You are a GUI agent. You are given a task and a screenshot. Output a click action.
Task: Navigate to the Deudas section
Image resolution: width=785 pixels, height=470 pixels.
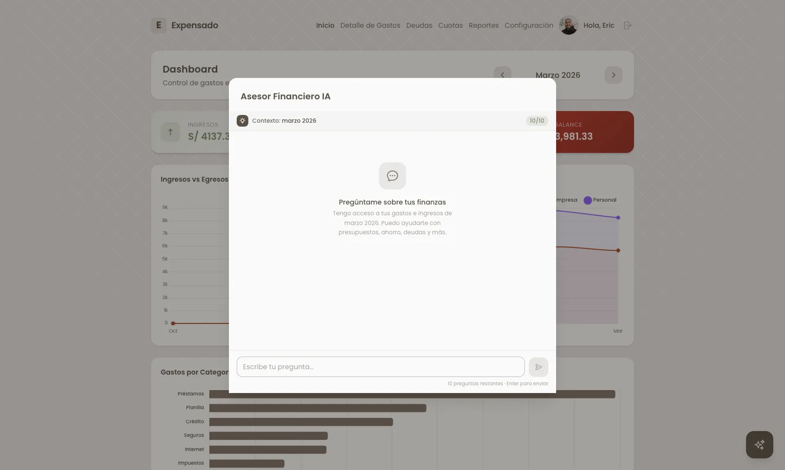pos(419,25)
